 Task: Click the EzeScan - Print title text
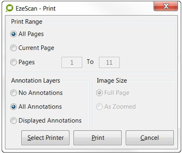point(36,9)
